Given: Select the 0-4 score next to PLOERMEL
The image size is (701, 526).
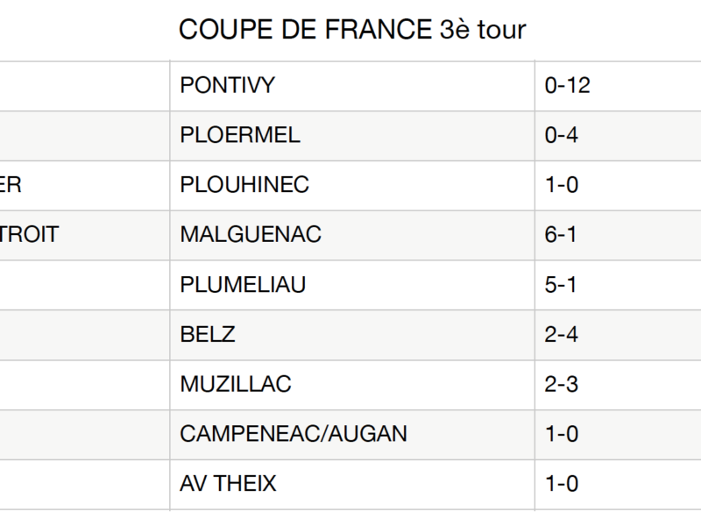Looking at the screenshot, I should [562, 135].
